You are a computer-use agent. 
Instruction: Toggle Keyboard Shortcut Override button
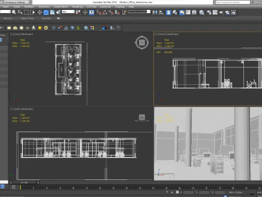click(92, 12)
